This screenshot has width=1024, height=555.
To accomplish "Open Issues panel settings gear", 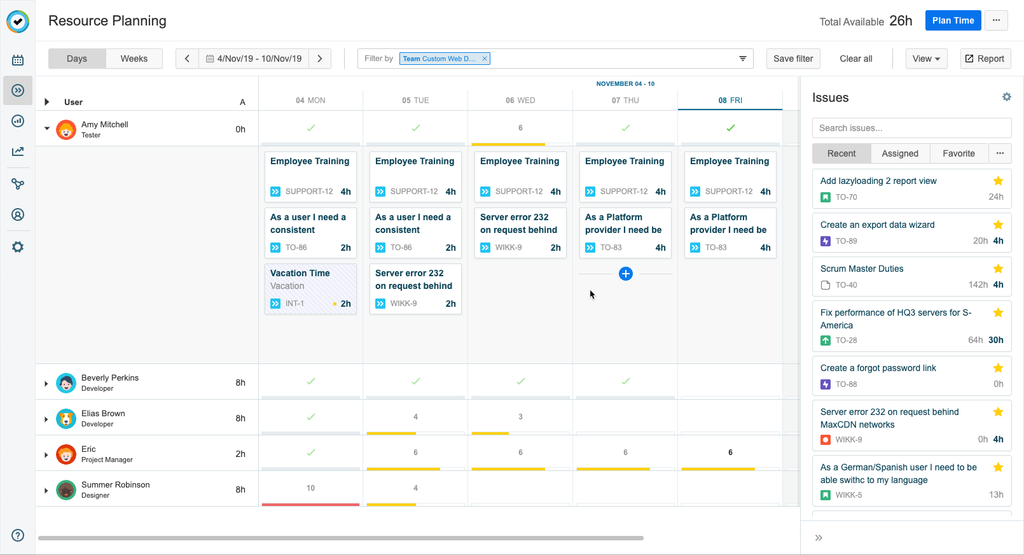I will pos(1006,97).
